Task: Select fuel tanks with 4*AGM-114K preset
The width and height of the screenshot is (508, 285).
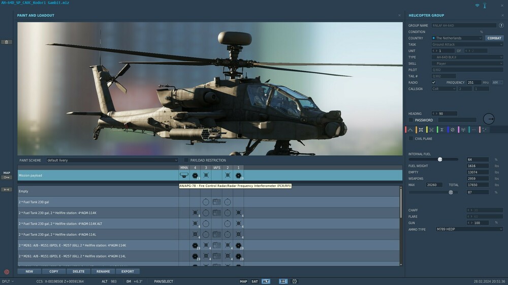Action: tap(209, 213)
